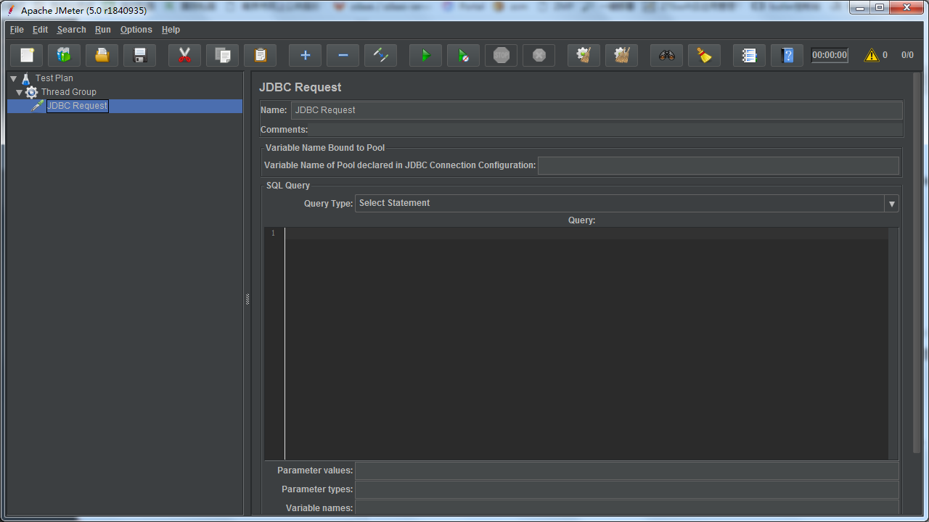The width and height of the screenshot is (929, 522).
Task: Open the Templates icon in toolbar
Action: tap(65, 55)
